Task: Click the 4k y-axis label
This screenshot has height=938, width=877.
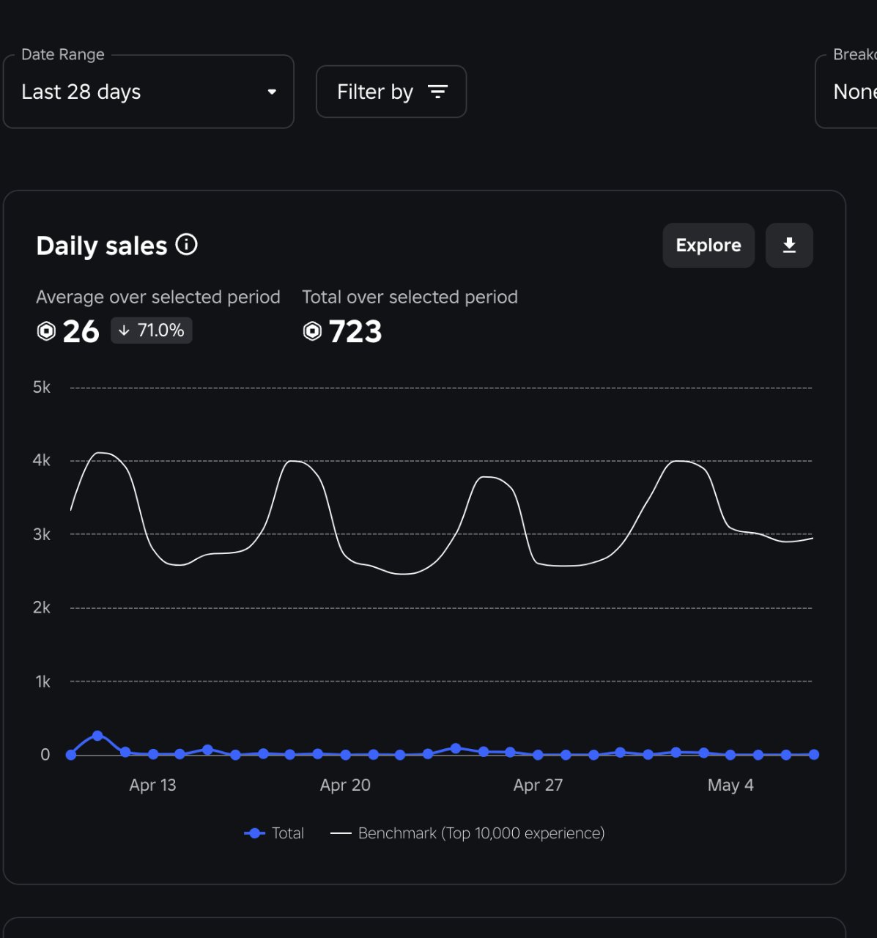Action: [x=42, y=460]
